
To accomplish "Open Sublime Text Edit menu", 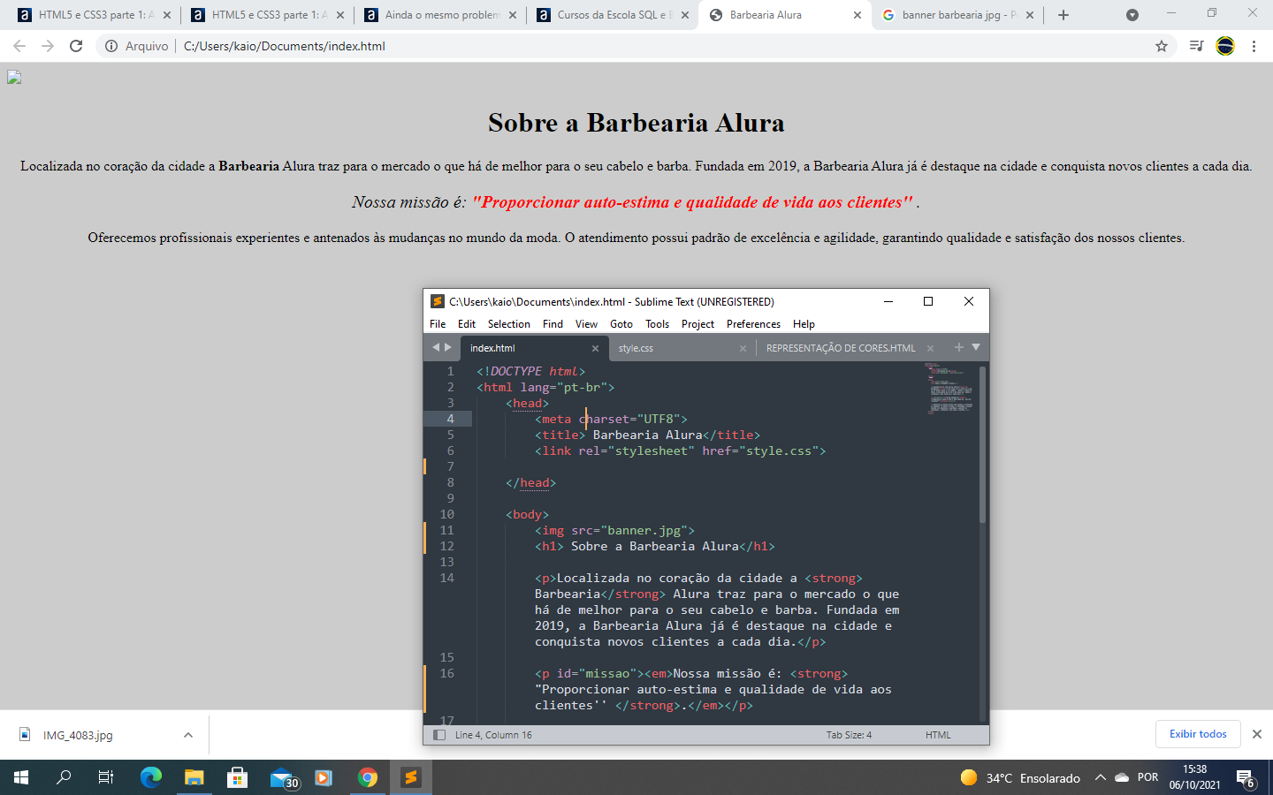I will pos(467,324).
